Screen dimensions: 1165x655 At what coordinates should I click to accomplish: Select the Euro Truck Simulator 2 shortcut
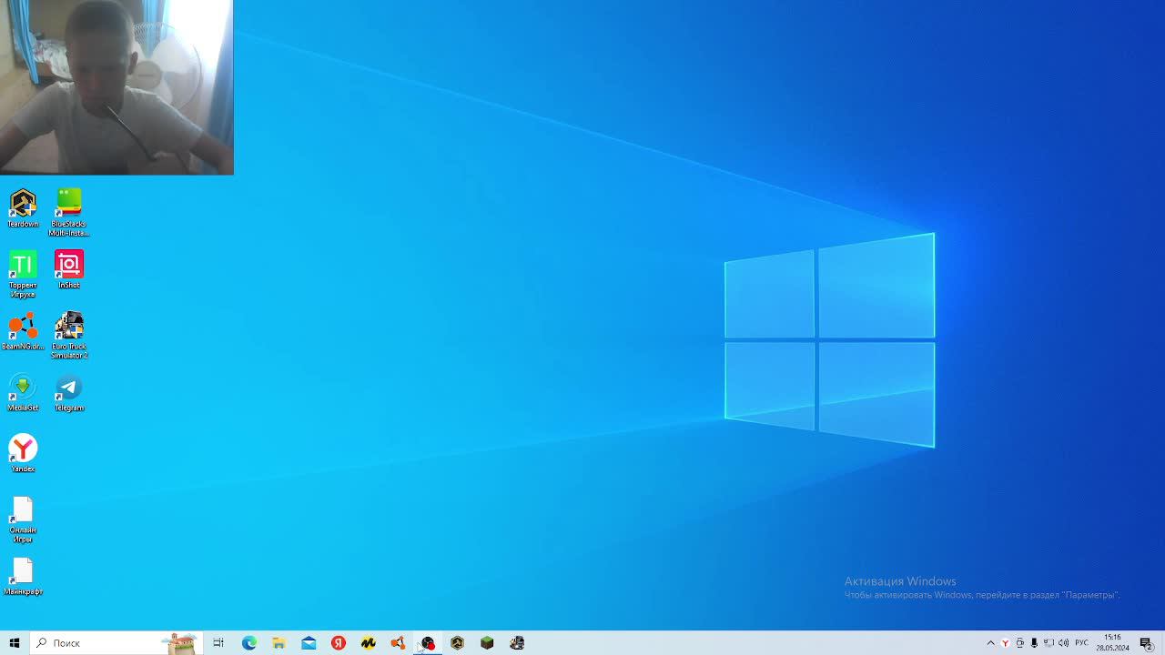click(69, 327)
